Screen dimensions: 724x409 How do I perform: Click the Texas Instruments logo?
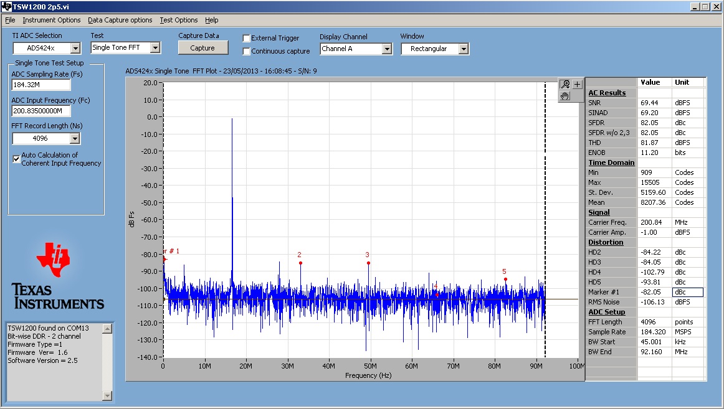[57, 276]
